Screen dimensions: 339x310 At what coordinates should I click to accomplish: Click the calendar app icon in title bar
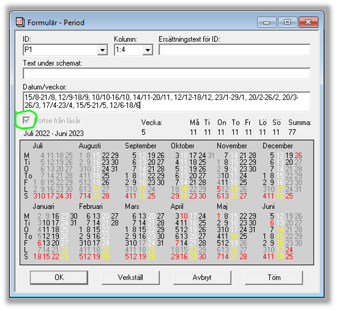20,22
